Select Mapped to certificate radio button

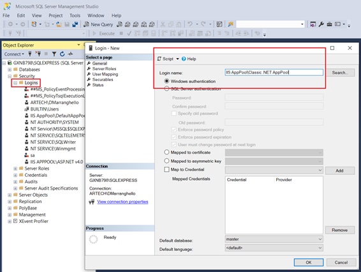click(166, 152)
